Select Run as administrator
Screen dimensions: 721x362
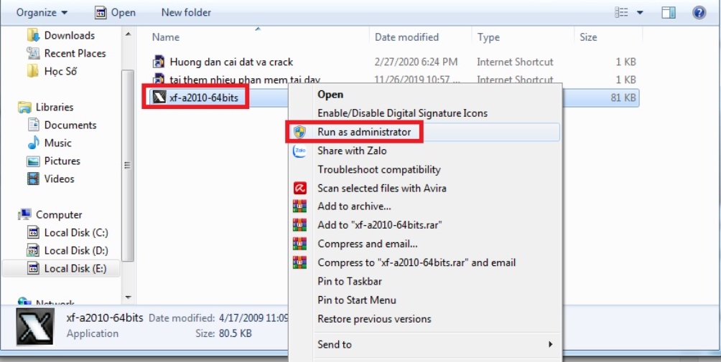(364, 132)
